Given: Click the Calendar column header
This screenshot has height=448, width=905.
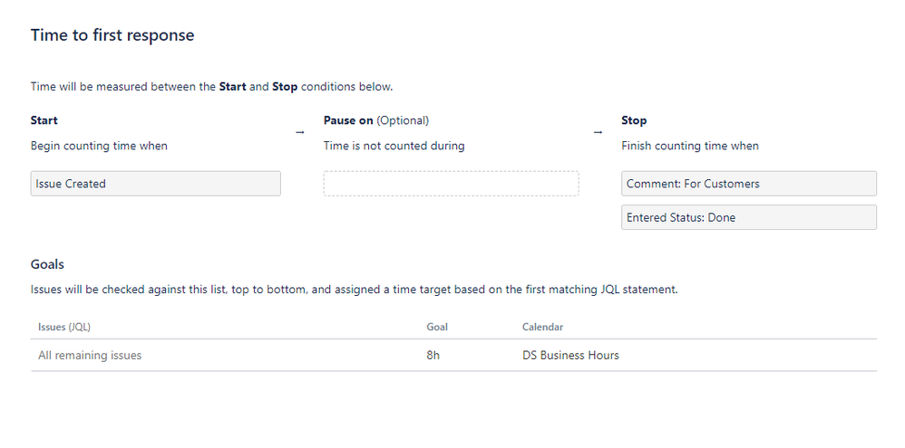Looking at the screenshot, I should (542, 327).
